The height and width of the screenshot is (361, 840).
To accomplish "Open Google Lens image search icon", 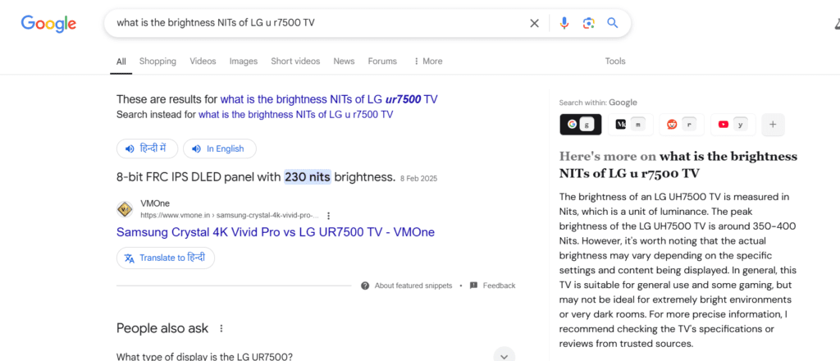I will coord(589,23).
